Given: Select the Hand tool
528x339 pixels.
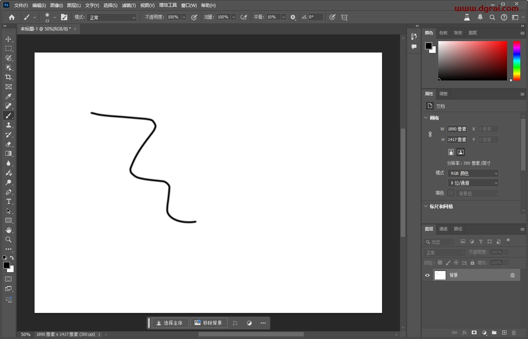Looking at the screenshot, I should point(8,230).
